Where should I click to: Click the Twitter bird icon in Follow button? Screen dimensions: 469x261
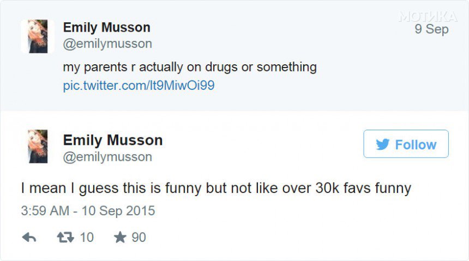click(382, 144)
